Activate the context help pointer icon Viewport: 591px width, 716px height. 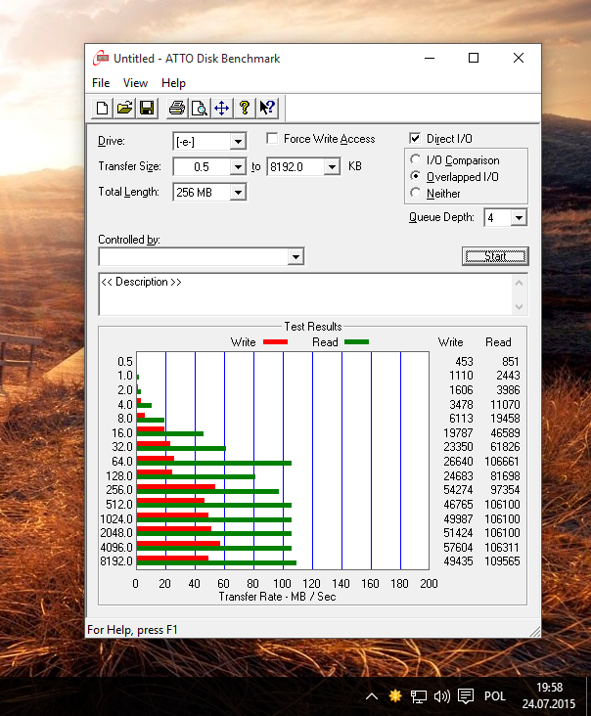click(267, 108)
